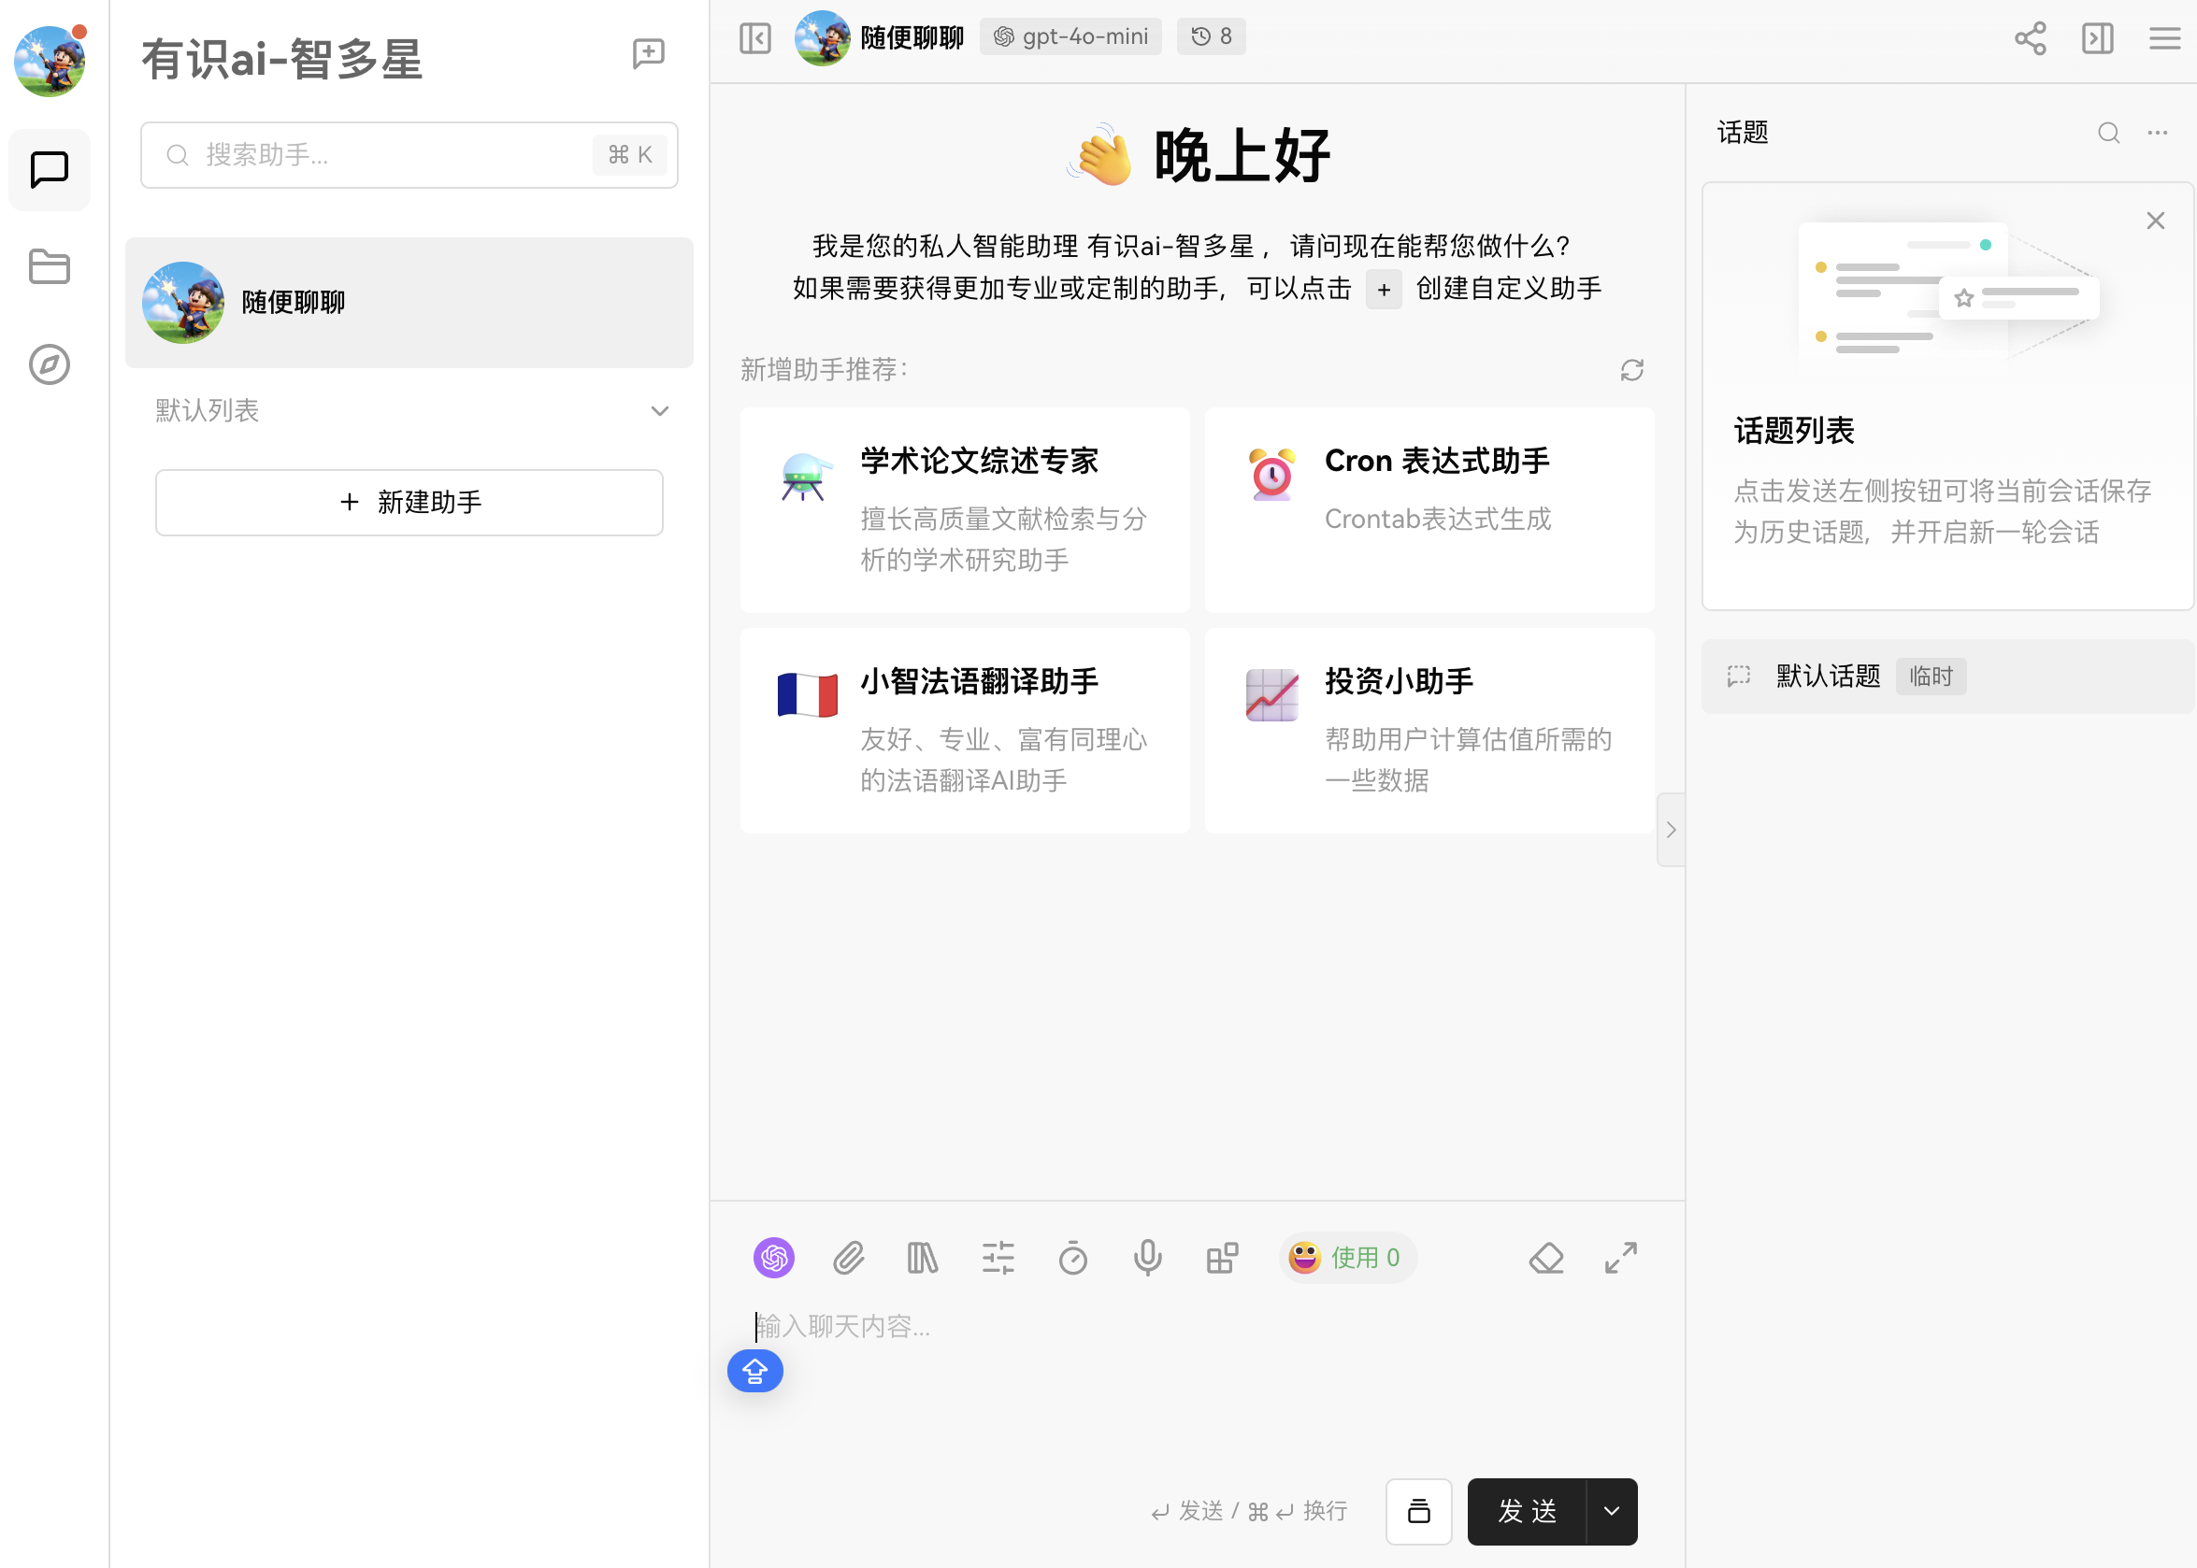
Task: Click the gpt-4o-mini model tag
Action: [x=1070, y=36]
